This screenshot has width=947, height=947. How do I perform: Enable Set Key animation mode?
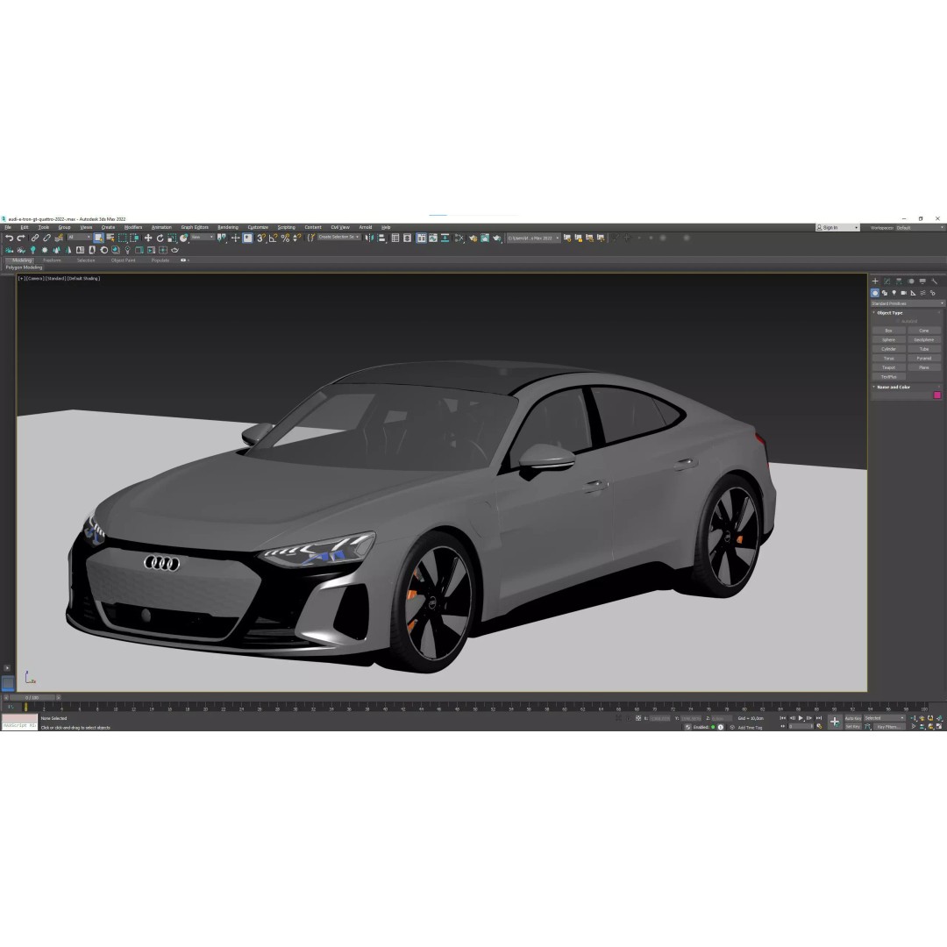[853, 727]
